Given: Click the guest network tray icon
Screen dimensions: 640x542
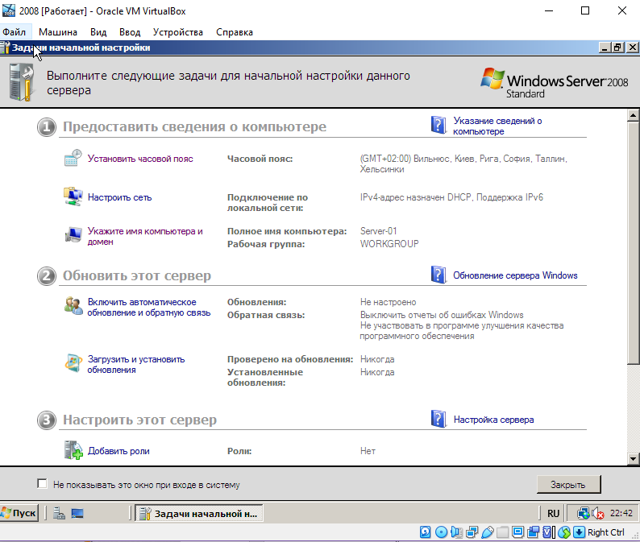Looking at the screenshot, I should (584, 513).
